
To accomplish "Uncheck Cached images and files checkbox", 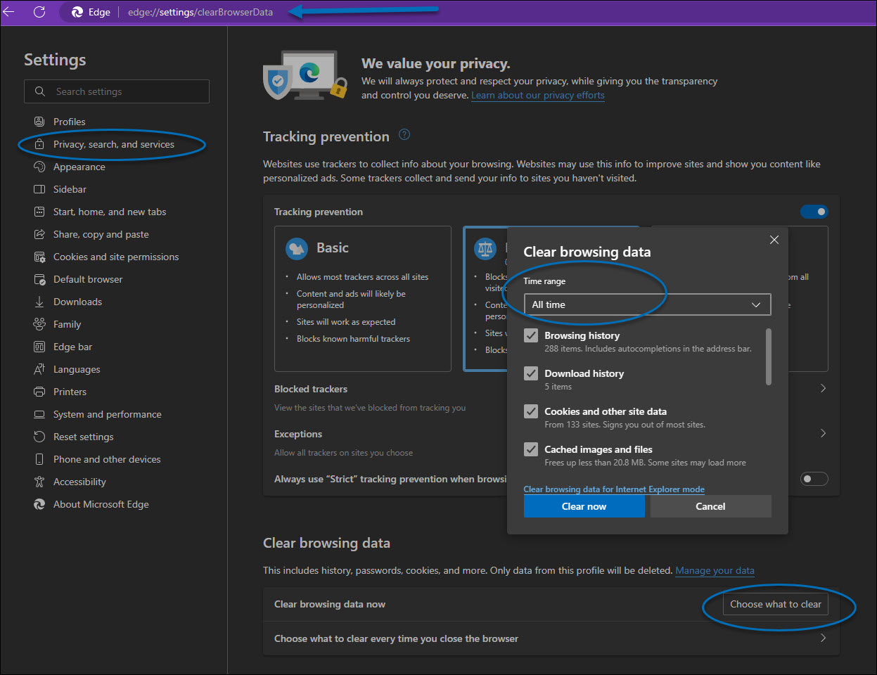I will [x=531, y=450].
